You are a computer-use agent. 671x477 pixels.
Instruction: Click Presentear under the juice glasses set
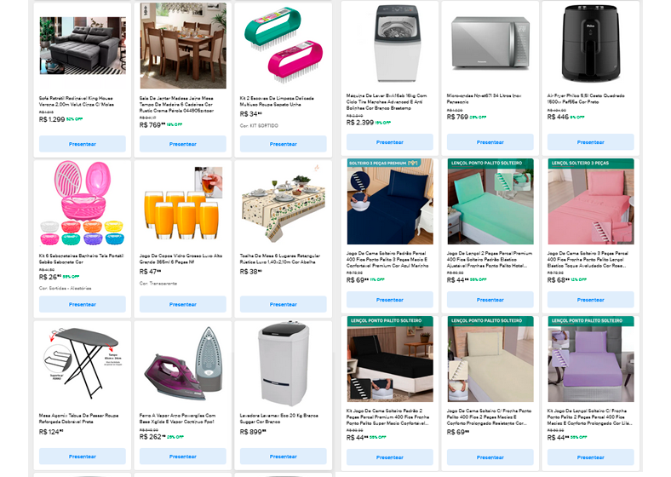coord(183,304)
